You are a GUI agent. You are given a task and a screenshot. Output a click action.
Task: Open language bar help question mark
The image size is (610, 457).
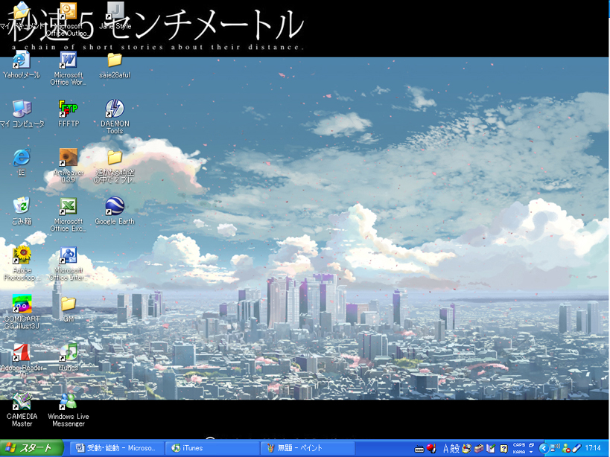(x=503, y=449)
